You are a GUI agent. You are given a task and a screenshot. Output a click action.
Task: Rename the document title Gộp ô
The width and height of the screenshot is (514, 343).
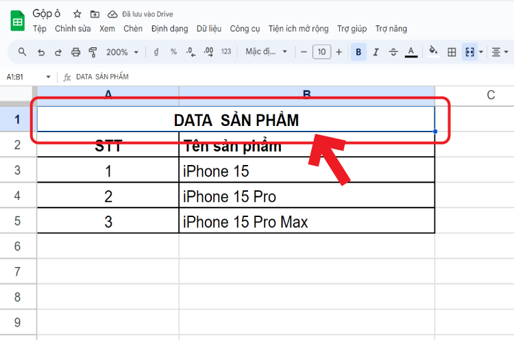tap(46, 14)
